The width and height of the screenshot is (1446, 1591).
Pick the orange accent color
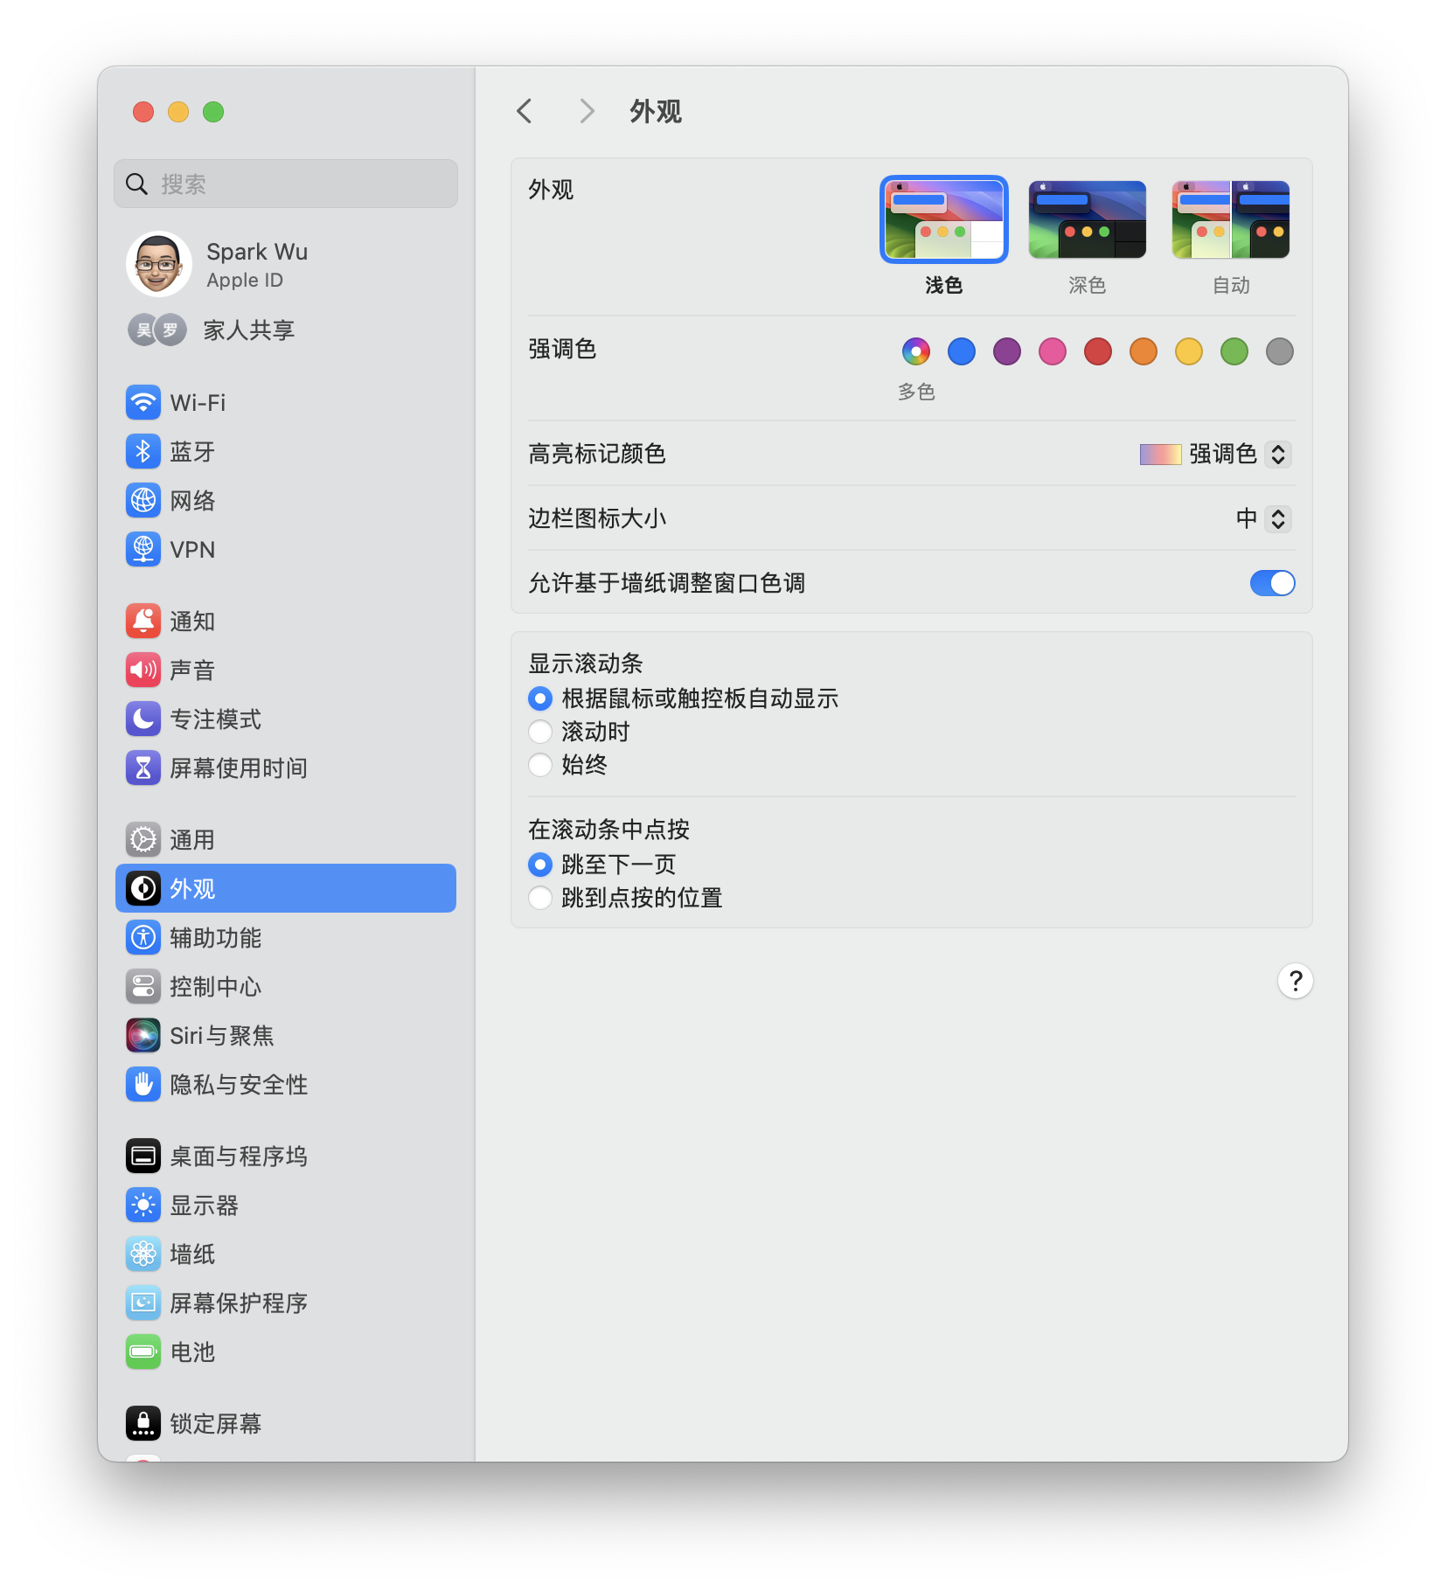pos(1143,351)
